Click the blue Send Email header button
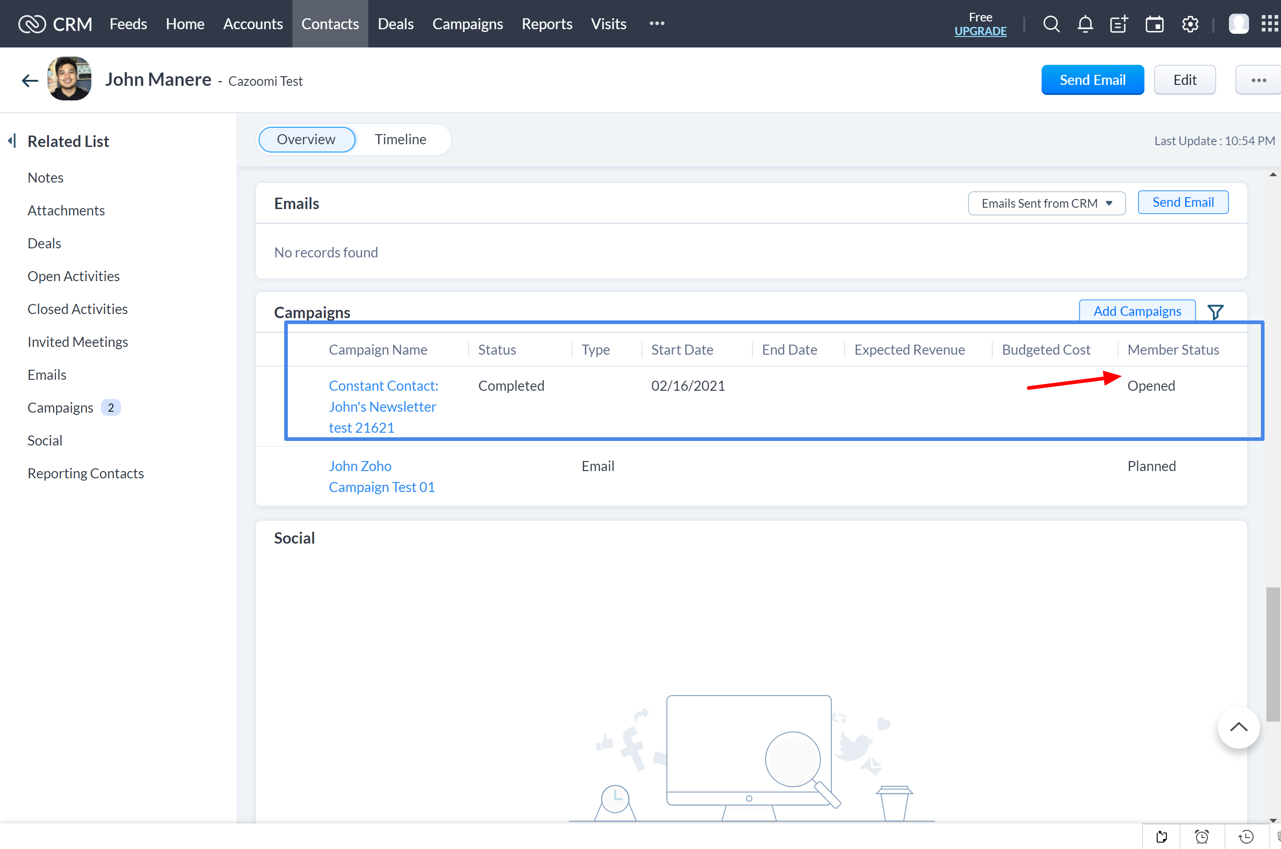 pyautogui.click(x=1092, y=80)
